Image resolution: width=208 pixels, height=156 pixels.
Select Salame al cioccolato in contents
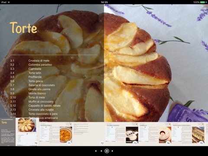point(42,85)
